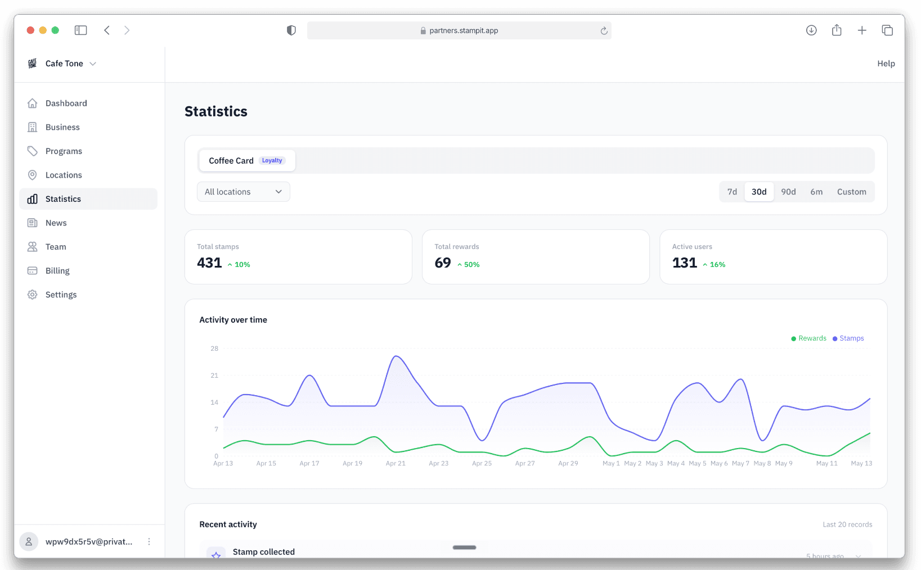Go to the Dashboard page
This screenshot has width=921, height=570.
[x=88, y=103]
